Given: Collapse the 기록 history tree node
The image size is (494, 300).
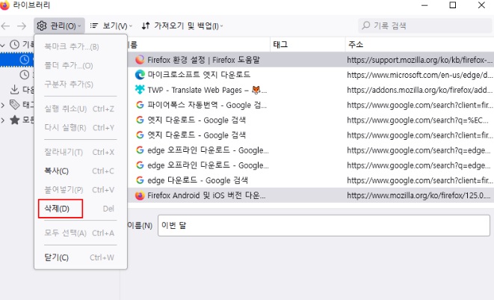Looking at the screenshot, I should pos(4,45).
